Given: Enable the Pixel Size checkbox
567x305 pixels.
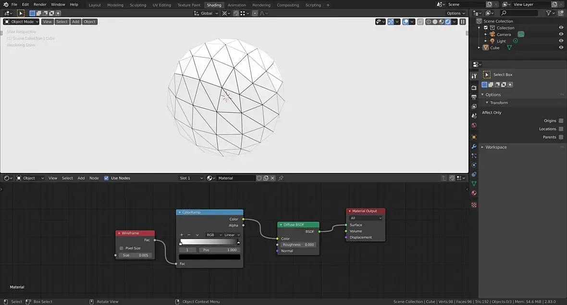Looking at the screenshot, I should coord(122,248).
